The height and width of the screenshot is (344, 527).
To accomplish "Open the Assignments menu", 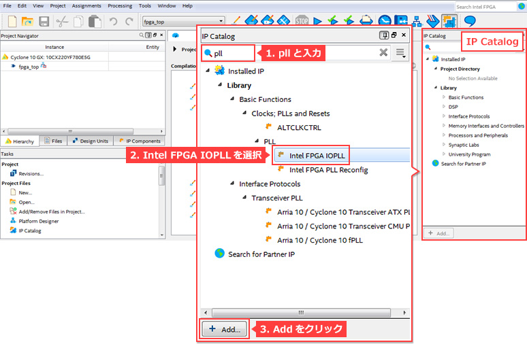I will [x=86, y=5].
